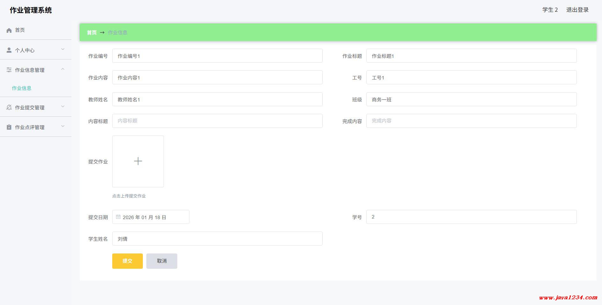Focus the 完成内容 input field

coord(471,121)
